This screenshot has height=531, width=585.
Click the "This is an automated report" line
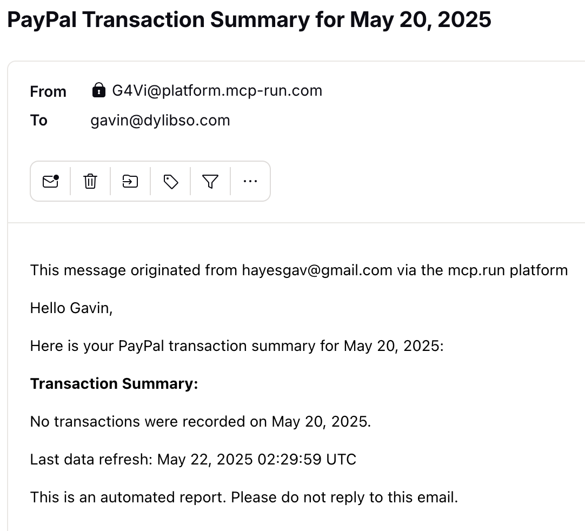(244, 497)
